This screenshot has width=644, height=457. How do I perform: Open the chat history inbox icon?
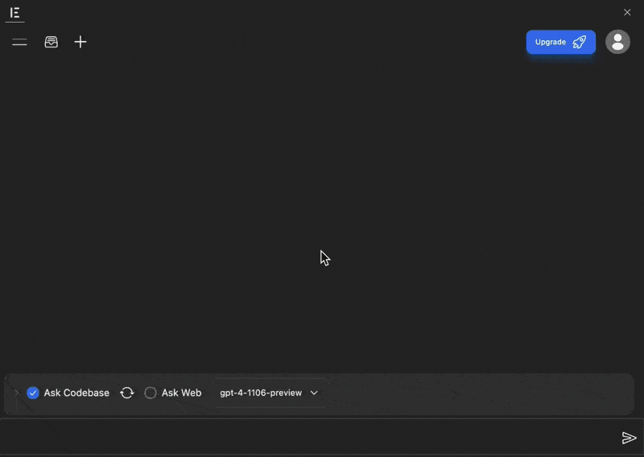pos(51,42)
